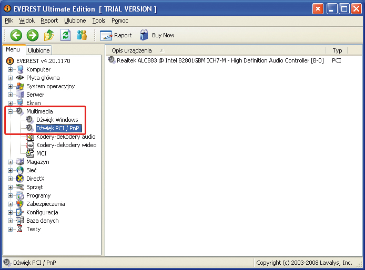
Task: Expand the Komputer tree node
Action: point(11,69)
